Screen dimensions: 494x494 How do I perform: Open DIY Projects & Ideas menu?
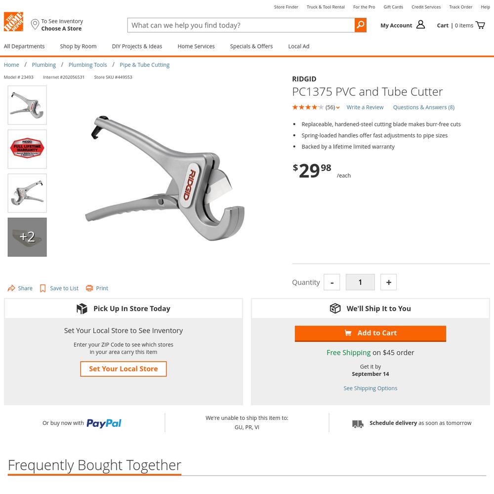pos(137,46)
